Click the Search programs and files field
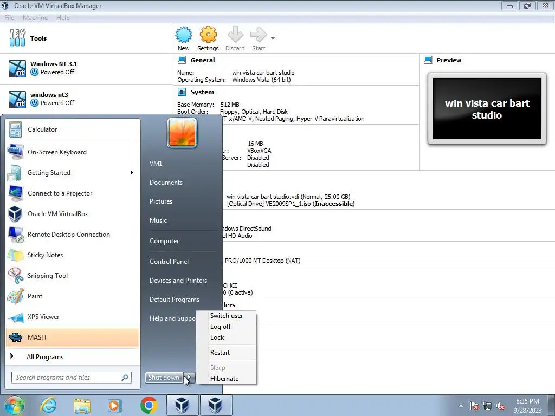Image resolution: width=555 pixels, height=416 pixels. pyautogui.click(x=71, y=378)
